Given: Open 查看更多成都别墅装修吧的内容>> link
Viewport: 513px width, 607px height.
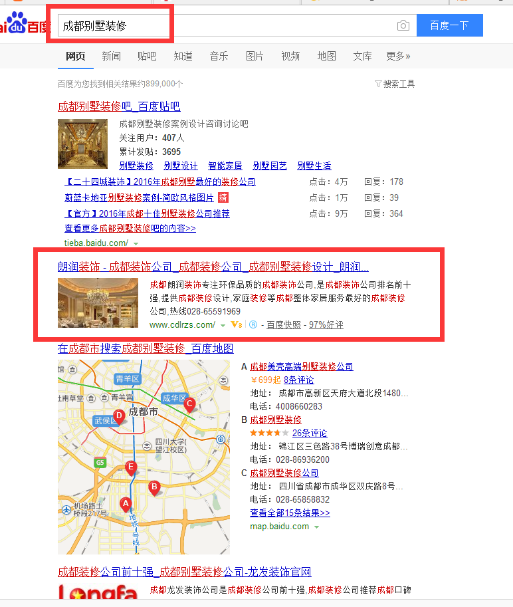Looking at the screenshot, I should coord(130,228).
